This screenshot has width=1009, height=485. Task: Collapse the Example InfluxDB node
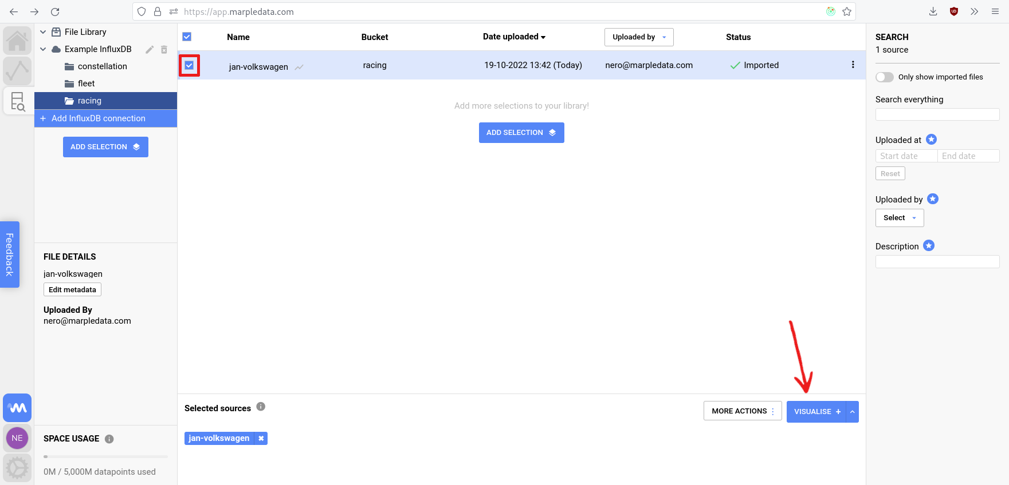43,49
